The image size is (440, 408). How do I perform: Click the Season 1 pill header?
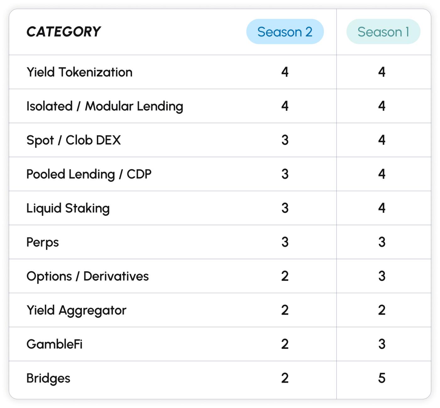click(383, 32)
